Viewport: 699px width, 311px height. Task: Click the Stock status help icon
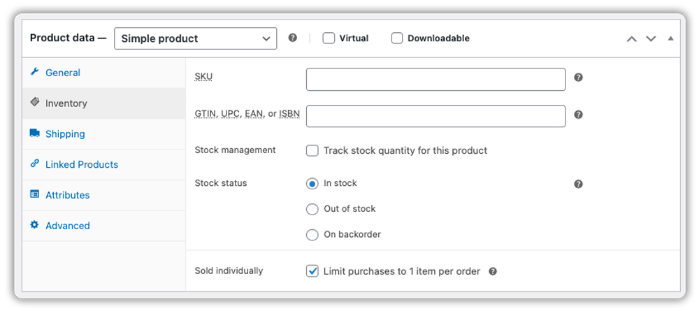tap(578, 184)
